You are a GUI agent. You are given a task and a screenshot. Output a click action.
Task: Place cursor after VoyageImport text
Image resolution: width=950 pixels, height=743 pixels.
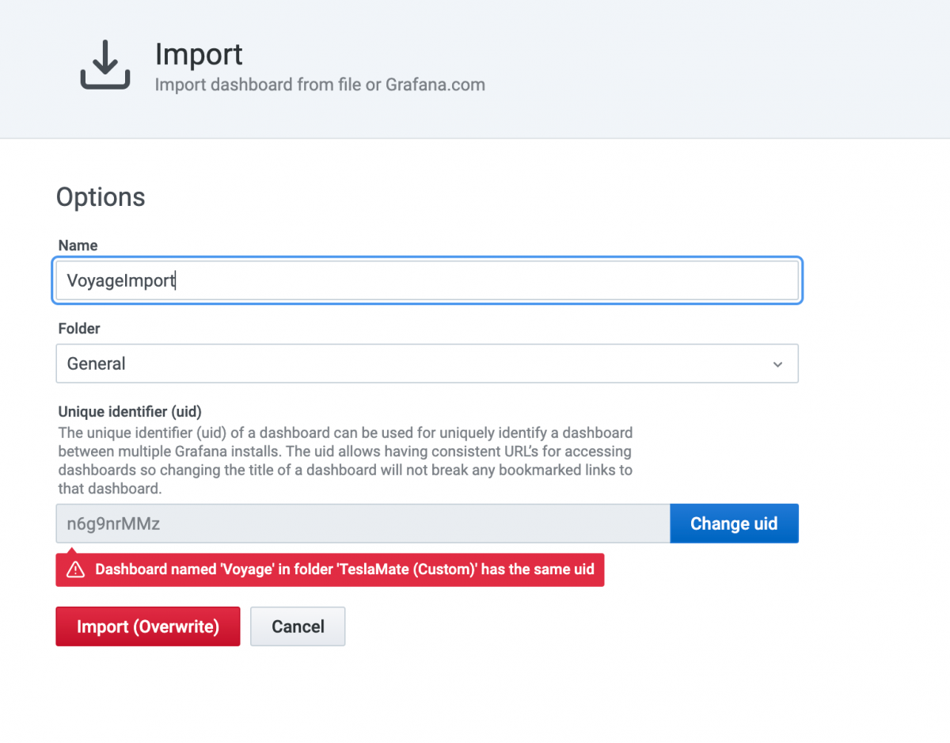point(176,280)
